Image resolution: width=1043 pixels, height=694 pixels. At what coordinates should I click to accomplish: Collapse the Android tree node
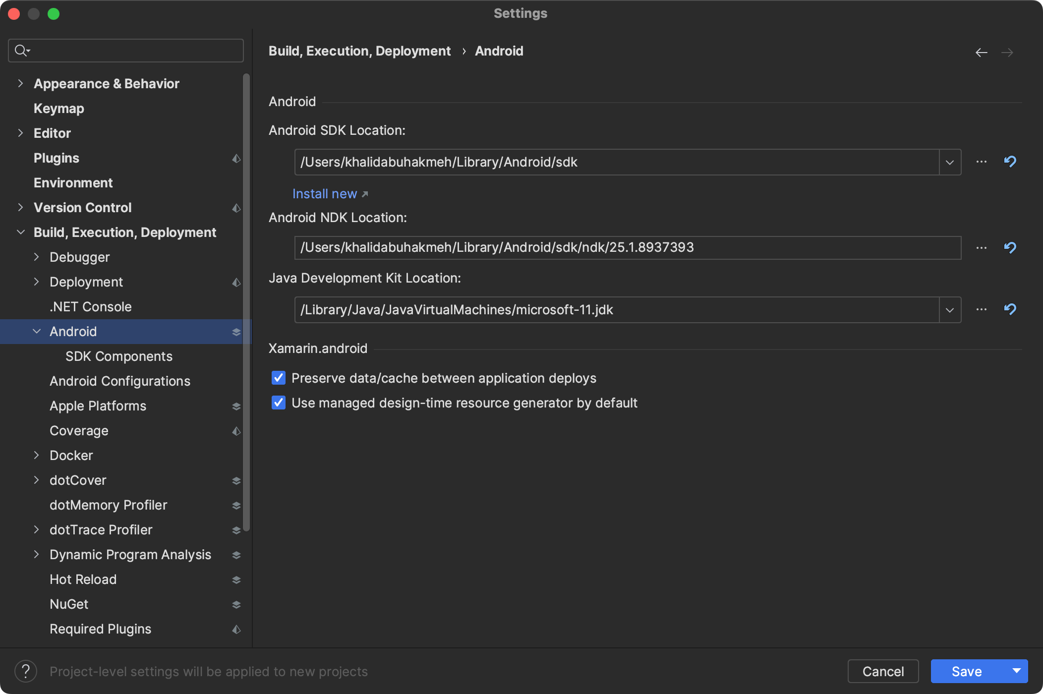[36, 331]
